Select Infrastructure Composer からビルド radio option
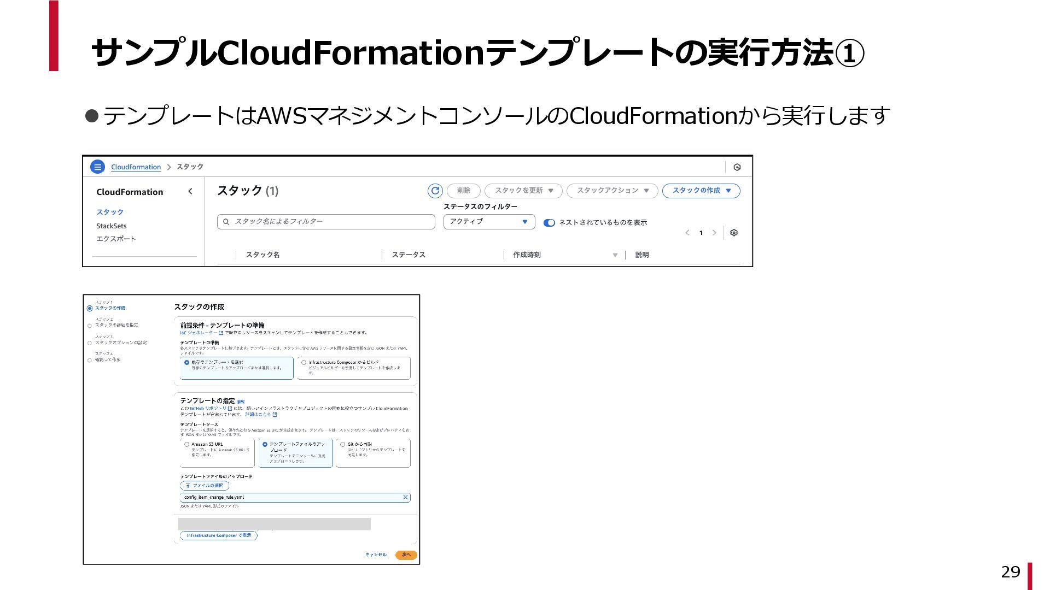This screenshot has height=590, width=1050. tap(304, 362)
